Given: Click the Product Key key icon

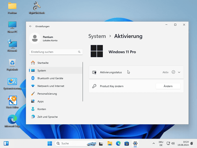Looking at the screenshot, I should pyautogui.click(x=94, y=86).
